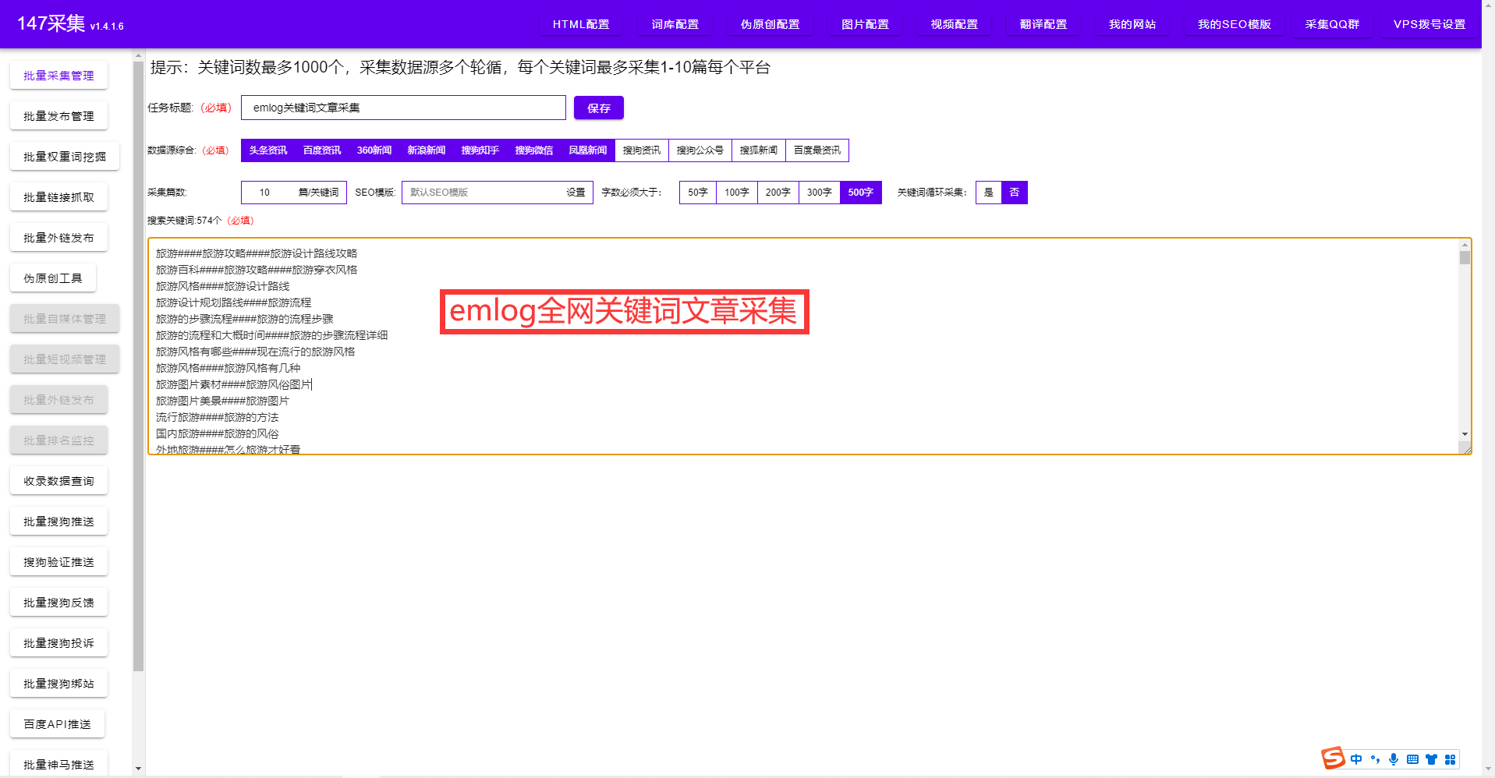1495x778 pixels.
Task: Open 采集QQ群 link
Action: pos(1333,24)
